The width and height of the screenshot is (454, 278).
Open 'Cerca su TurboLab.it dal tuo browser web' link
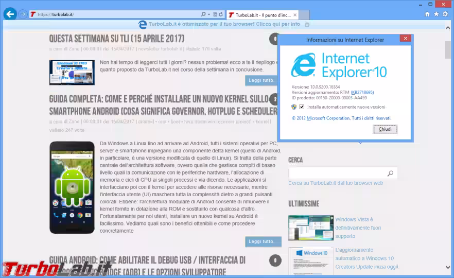pyautogui.click(x=336, y=183)
